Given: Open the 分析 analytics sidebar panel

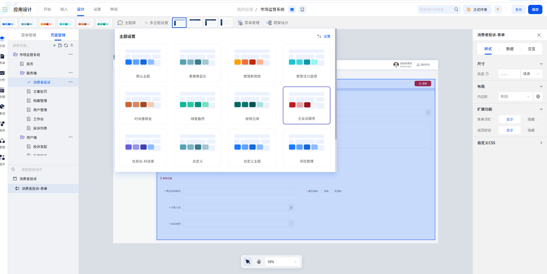Looking at the screenshot, I should (x=2, y=76).
